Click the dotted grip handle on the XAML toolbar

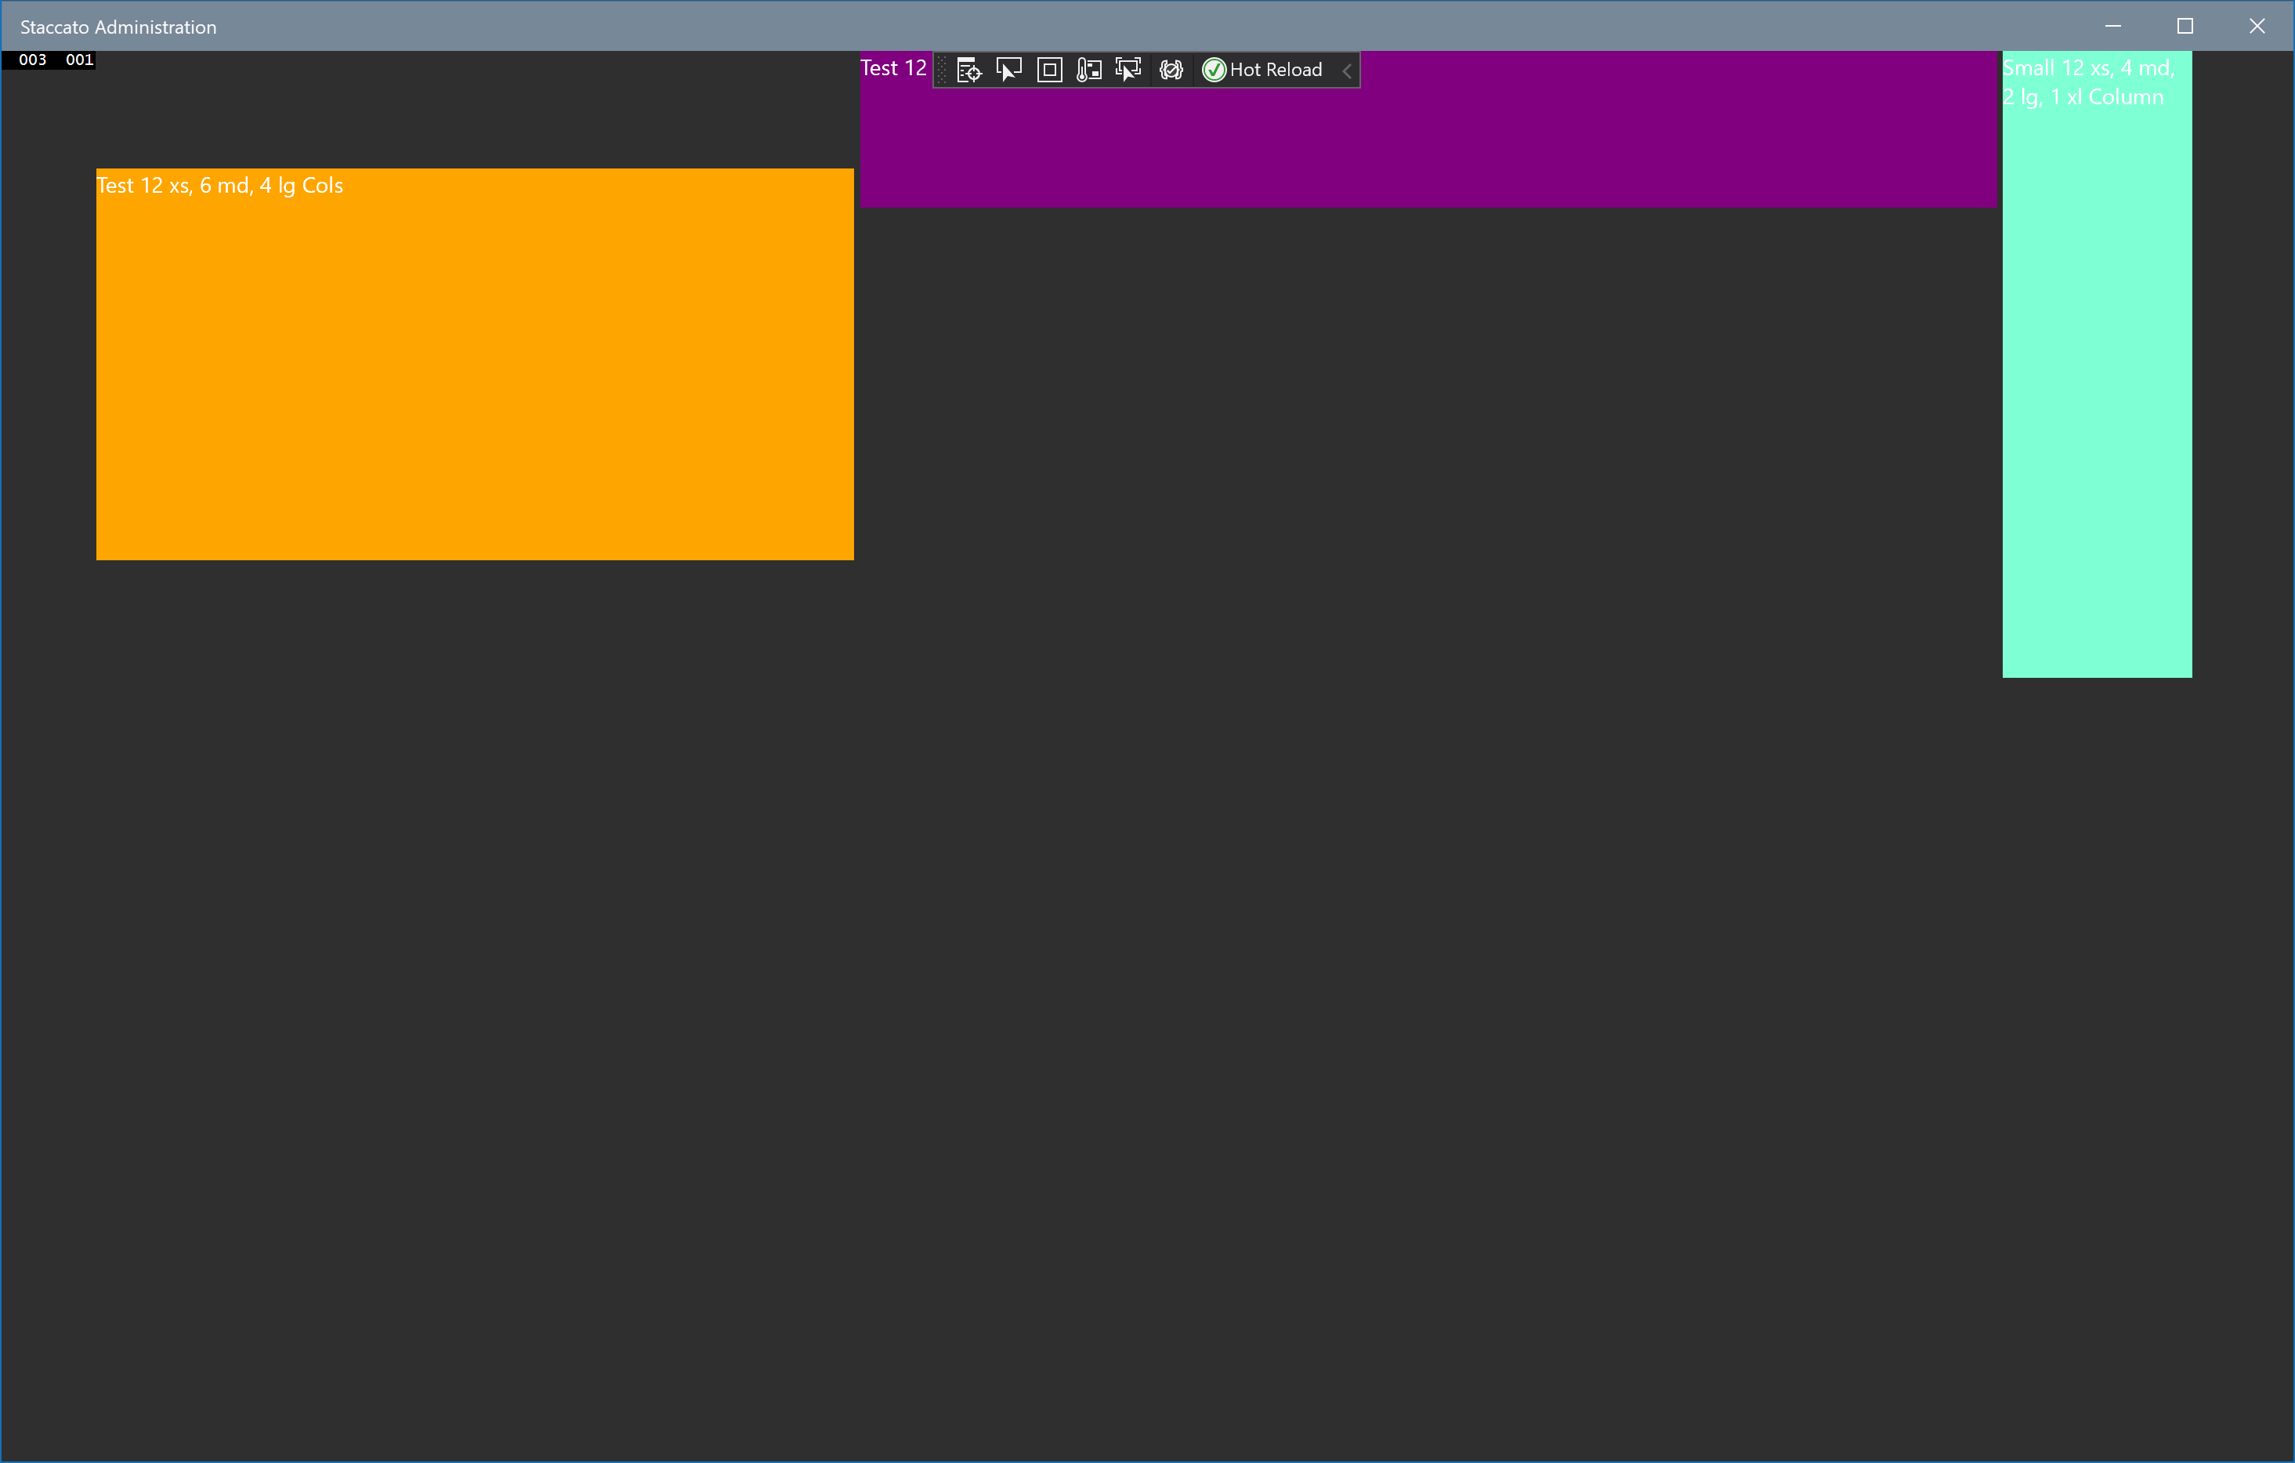coord(942,70)
